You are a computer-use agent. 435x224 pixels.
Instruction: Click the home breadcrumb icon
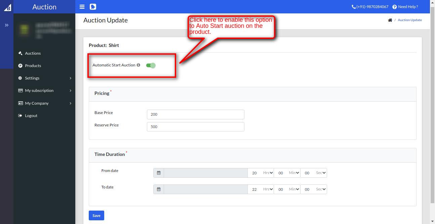click(x=390, y=20)
